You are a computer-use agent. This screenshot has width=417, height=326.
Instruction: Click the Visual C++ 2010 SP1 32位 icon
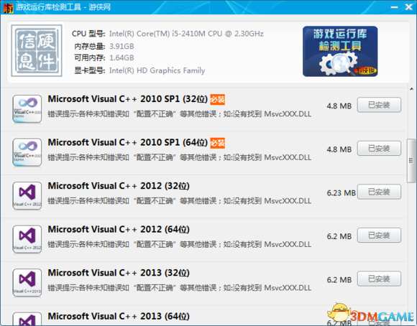[27, 109]
